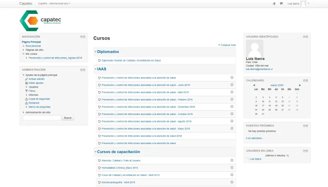Focus the administration search field
Viewport: 328px width, 187px height.
pyautogui.click(x=42, y=118)
